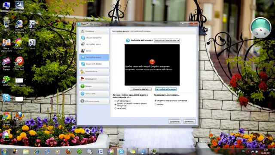This screenshot has height=155, width=275.
Task: Expand the Безопасность settings group
Action: tap(94, 71)
